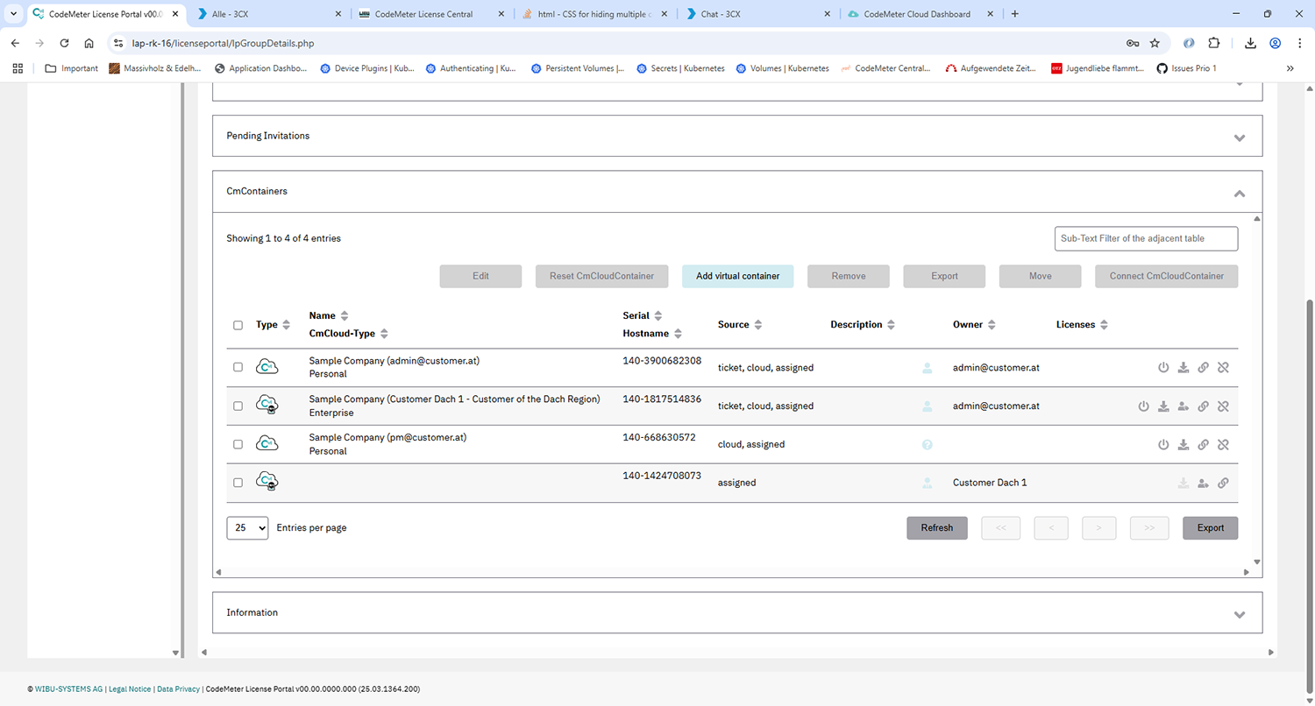Viewport: 1315px width, 706px height.
Task: Click power icon in row 140-1817514836
Action: (1143, 406)
